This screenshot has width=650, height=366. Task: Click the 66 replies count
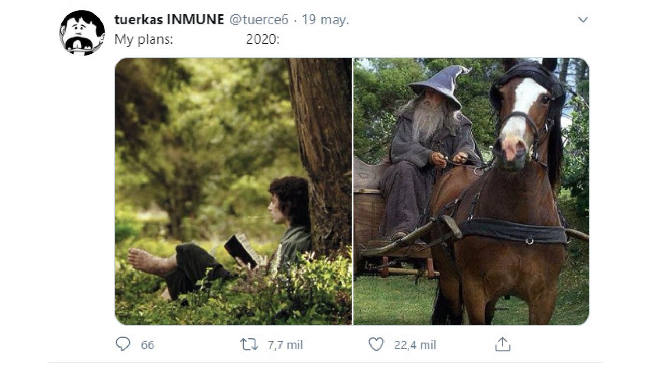click(147, 345)
